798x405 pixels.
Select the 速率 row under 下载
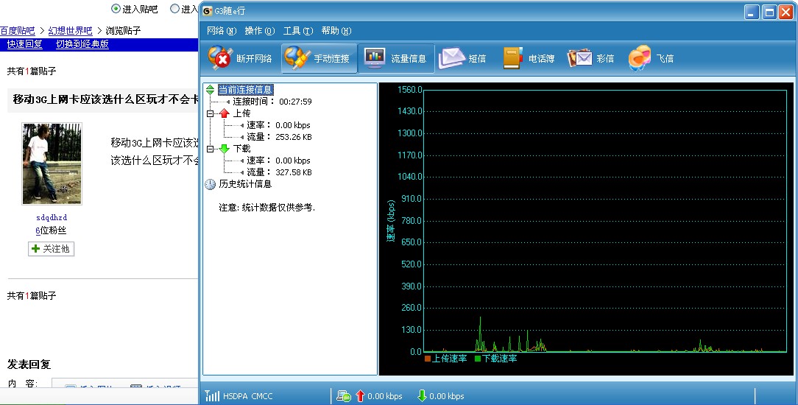pos(278,161)
